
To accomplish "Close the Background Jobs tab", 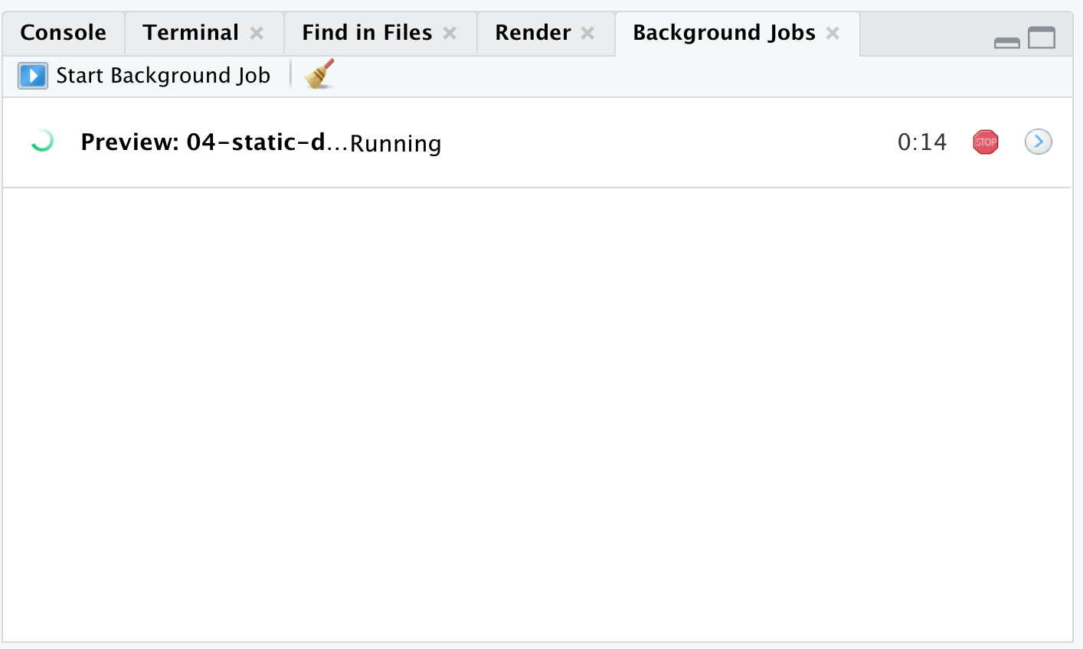I will point(833,33).
